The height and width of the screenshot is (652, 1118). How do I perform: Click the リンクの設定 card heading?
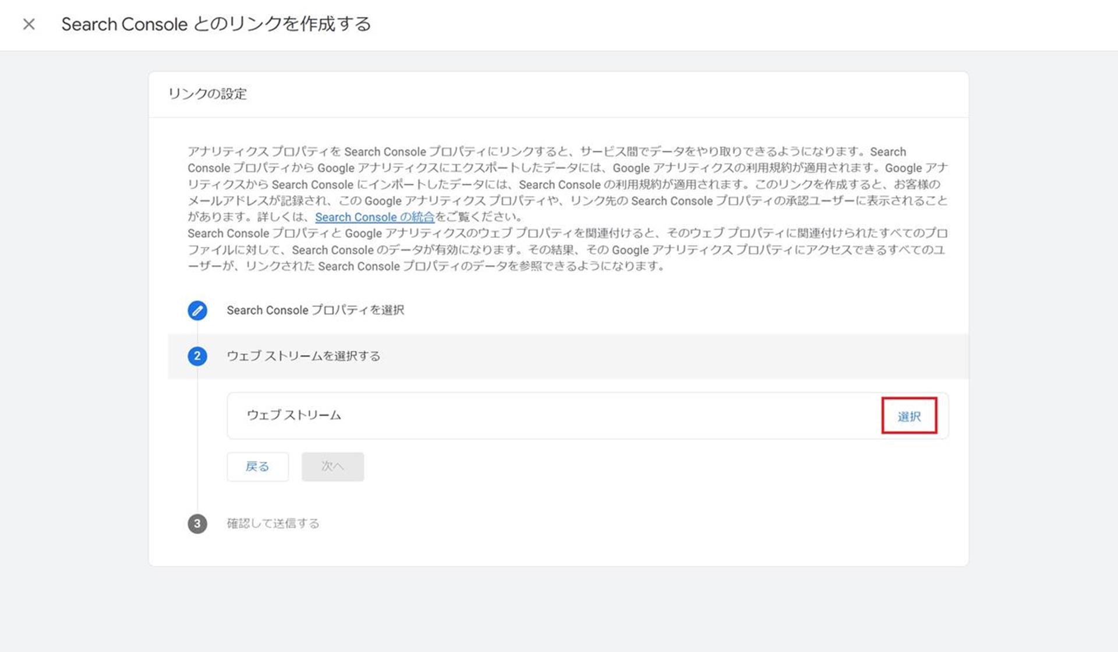point(208,94)
